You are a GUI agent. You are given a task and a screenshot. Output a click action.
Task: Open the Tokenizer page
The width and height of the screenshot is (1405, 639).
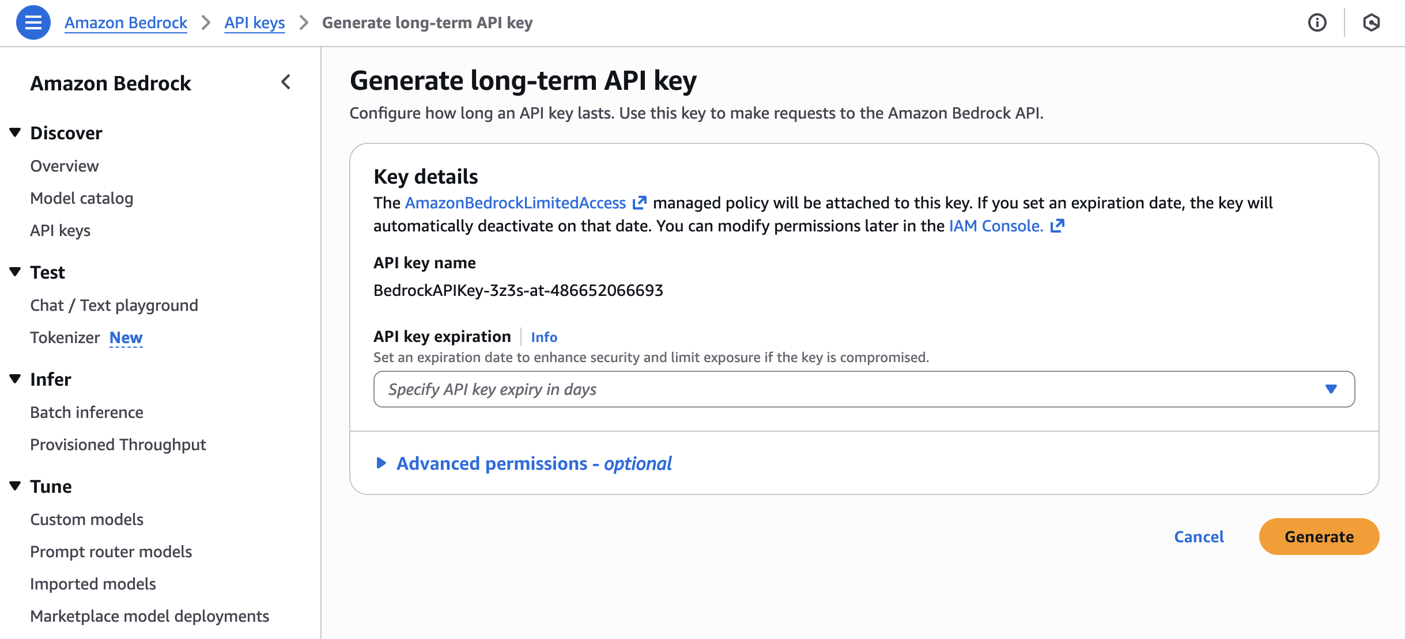[66, 337]
